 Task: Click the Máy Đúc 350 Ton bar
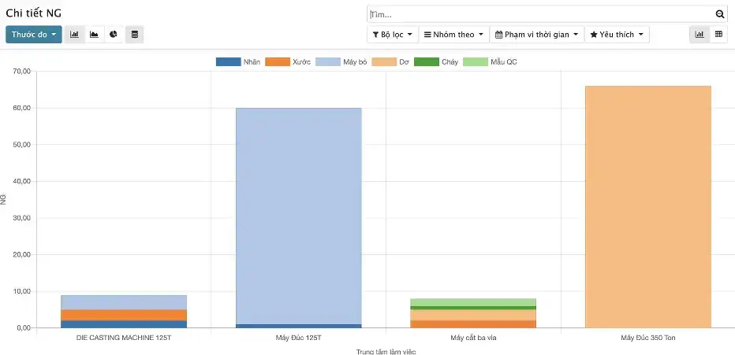648,206
